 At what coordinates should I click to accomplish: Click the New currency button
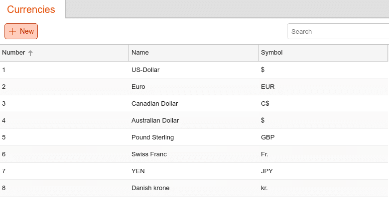pyautogui.click(x=21, y=31)
